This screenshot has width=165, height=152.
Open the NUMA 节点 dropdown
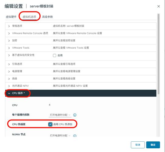click(60, 136)
